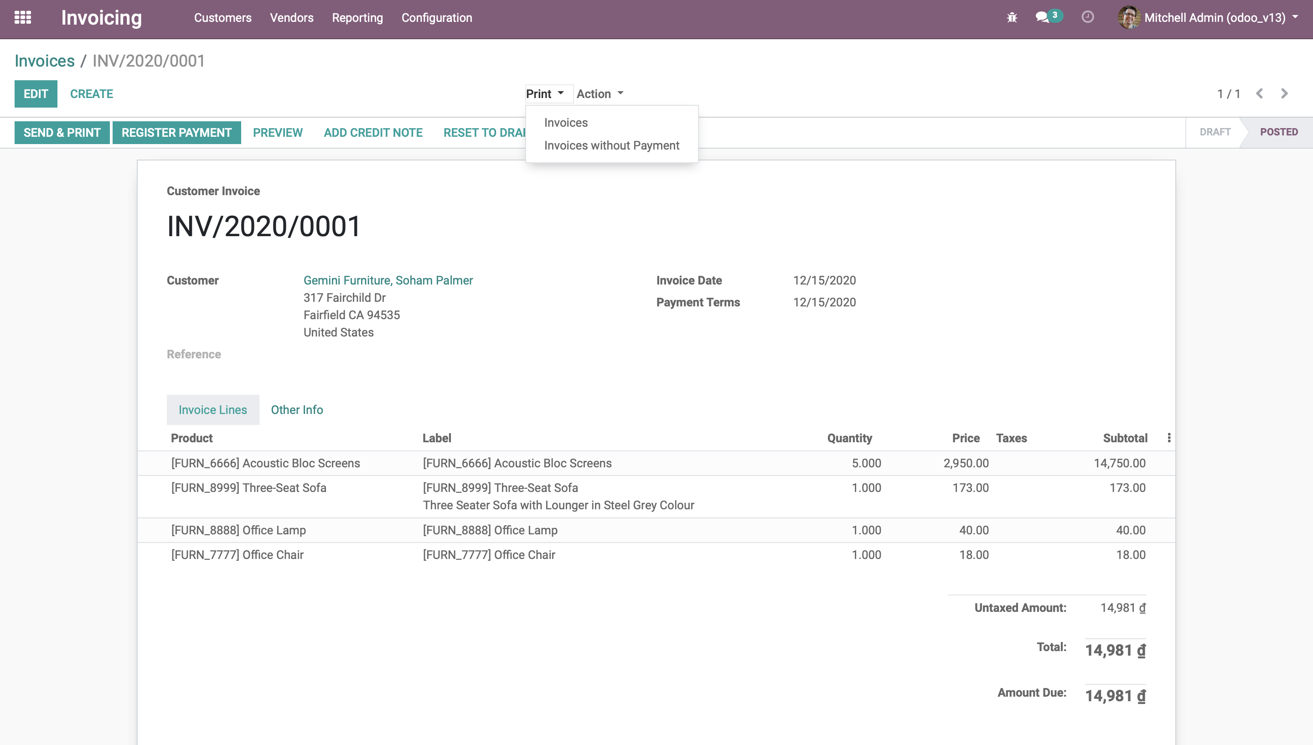Sort by Subtotal column header

click(1125, 438)
